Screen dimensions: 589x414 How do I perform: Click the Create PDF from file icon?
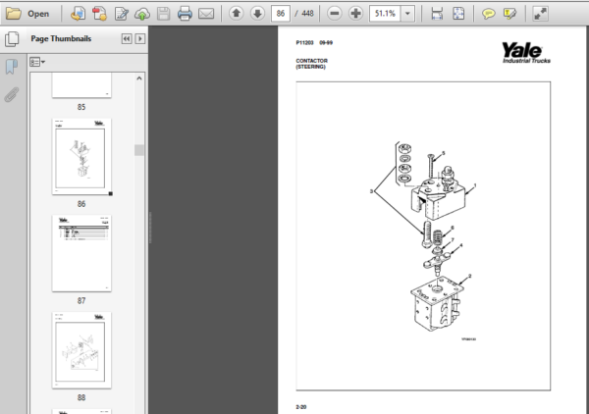(79, 14)
